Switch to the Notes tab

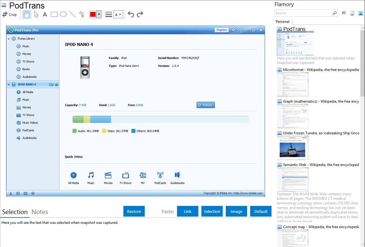point(40,212)
